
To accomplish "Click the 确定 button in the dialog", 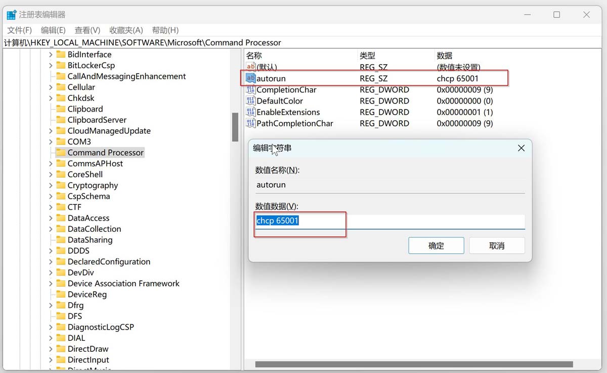I will click(x=436, y=245).
